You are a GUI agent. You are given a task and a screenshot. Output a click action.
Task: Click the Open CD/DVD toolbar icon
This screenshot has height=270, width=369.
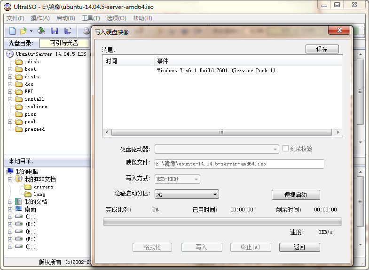coord(41,31)
